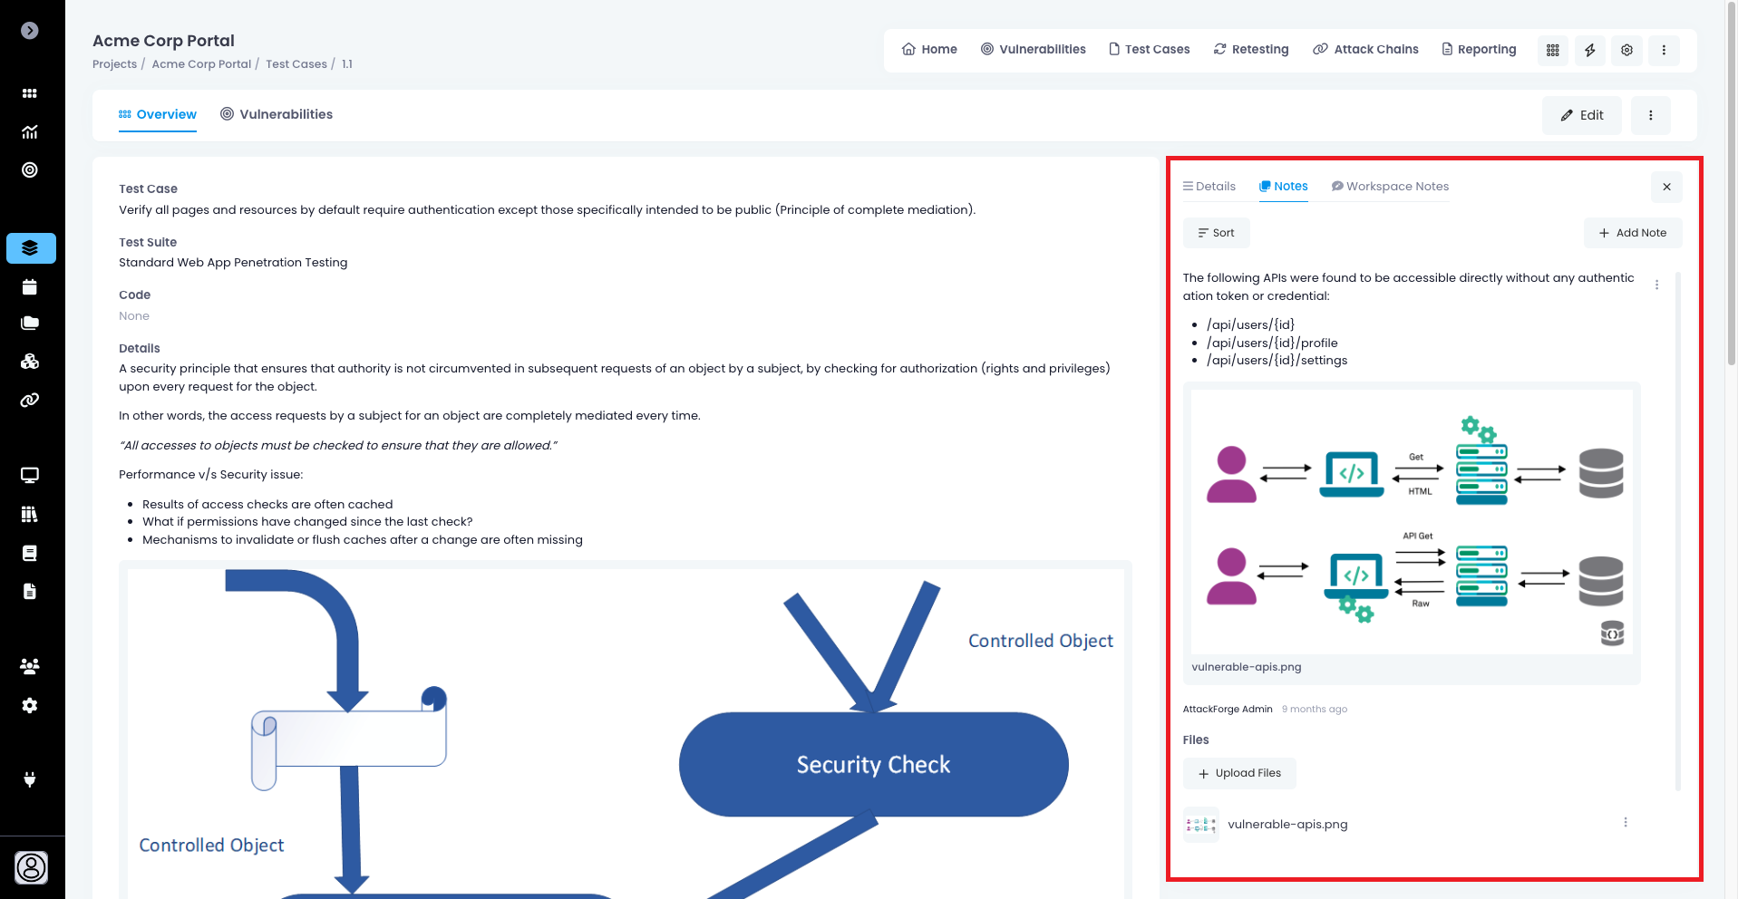1738x899 pixels.
Task: Switch to the Workspace Notes tab
Action: point(1390,187)
